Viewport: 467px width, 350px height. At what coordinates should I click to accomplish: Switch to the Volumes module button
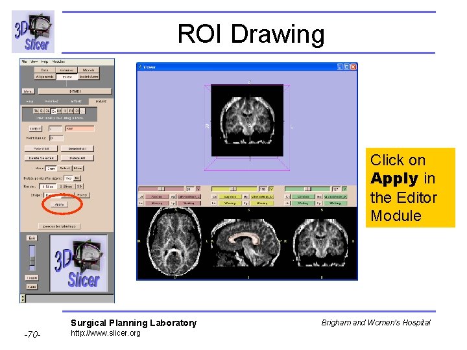point(67,70)
